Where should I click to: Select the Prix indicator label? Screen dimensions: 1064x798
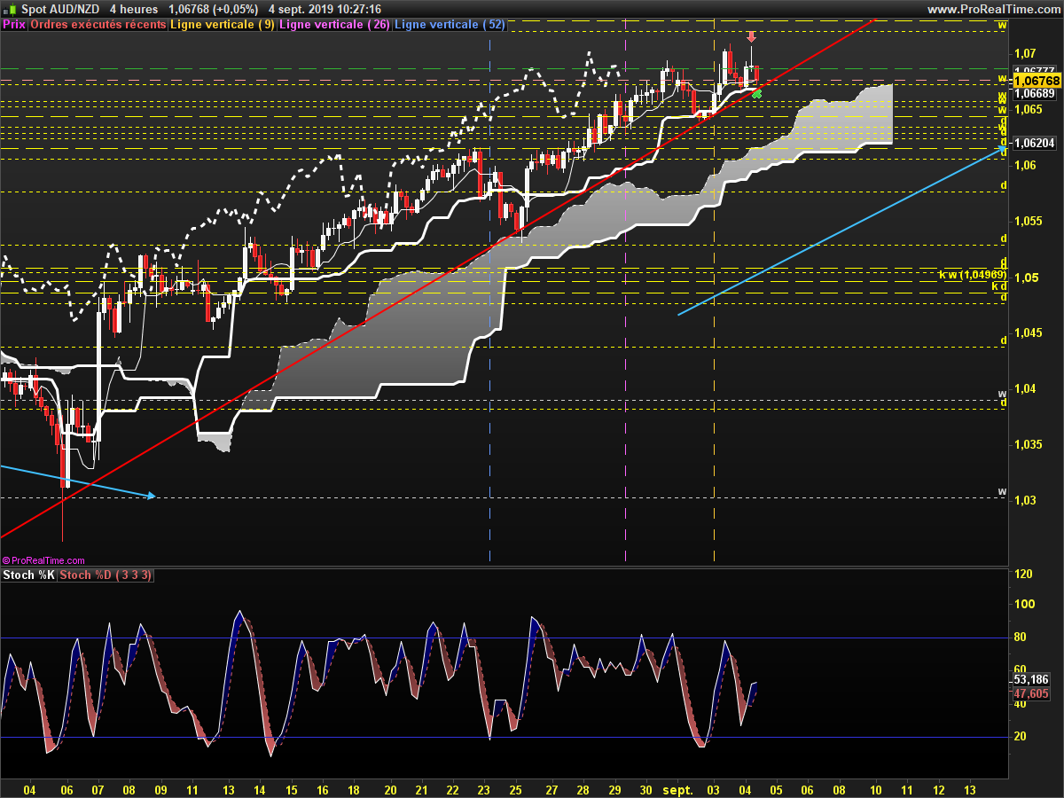[14, 25]
